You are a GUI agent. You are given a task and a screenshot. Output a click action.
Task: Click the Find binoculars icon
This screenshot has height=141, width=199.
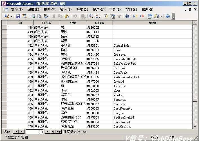pyautogui.click(x=127, y=16)
